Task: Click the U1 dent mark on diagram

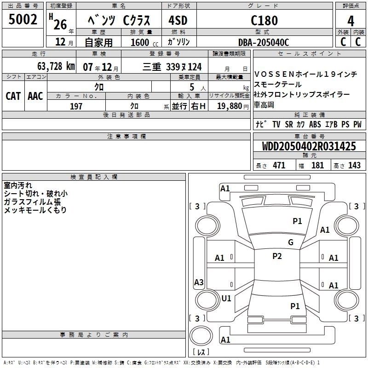Action: pos(226,299)
